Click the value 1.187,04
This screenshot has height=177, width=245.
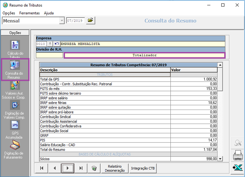pyautogui.click(x=210, y=150)
